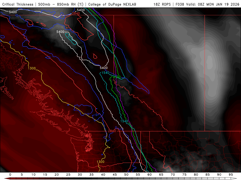This screenshot has width=241, height=180.
Task: Click the "80" tick on the color bar
Action: coord(196,175)
